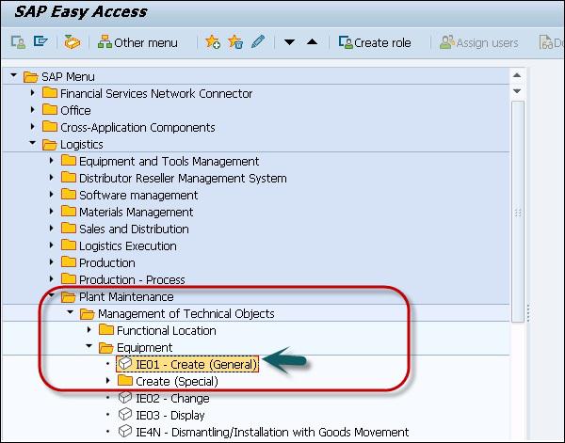Collapse Management of Technical Objects arrow
This screenshot has height=443, width=565.
(x=71, y=312)
